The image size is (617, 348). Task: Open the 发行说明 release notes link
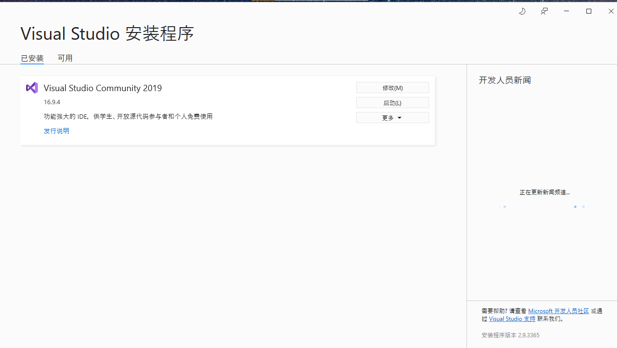coord(56,130)
